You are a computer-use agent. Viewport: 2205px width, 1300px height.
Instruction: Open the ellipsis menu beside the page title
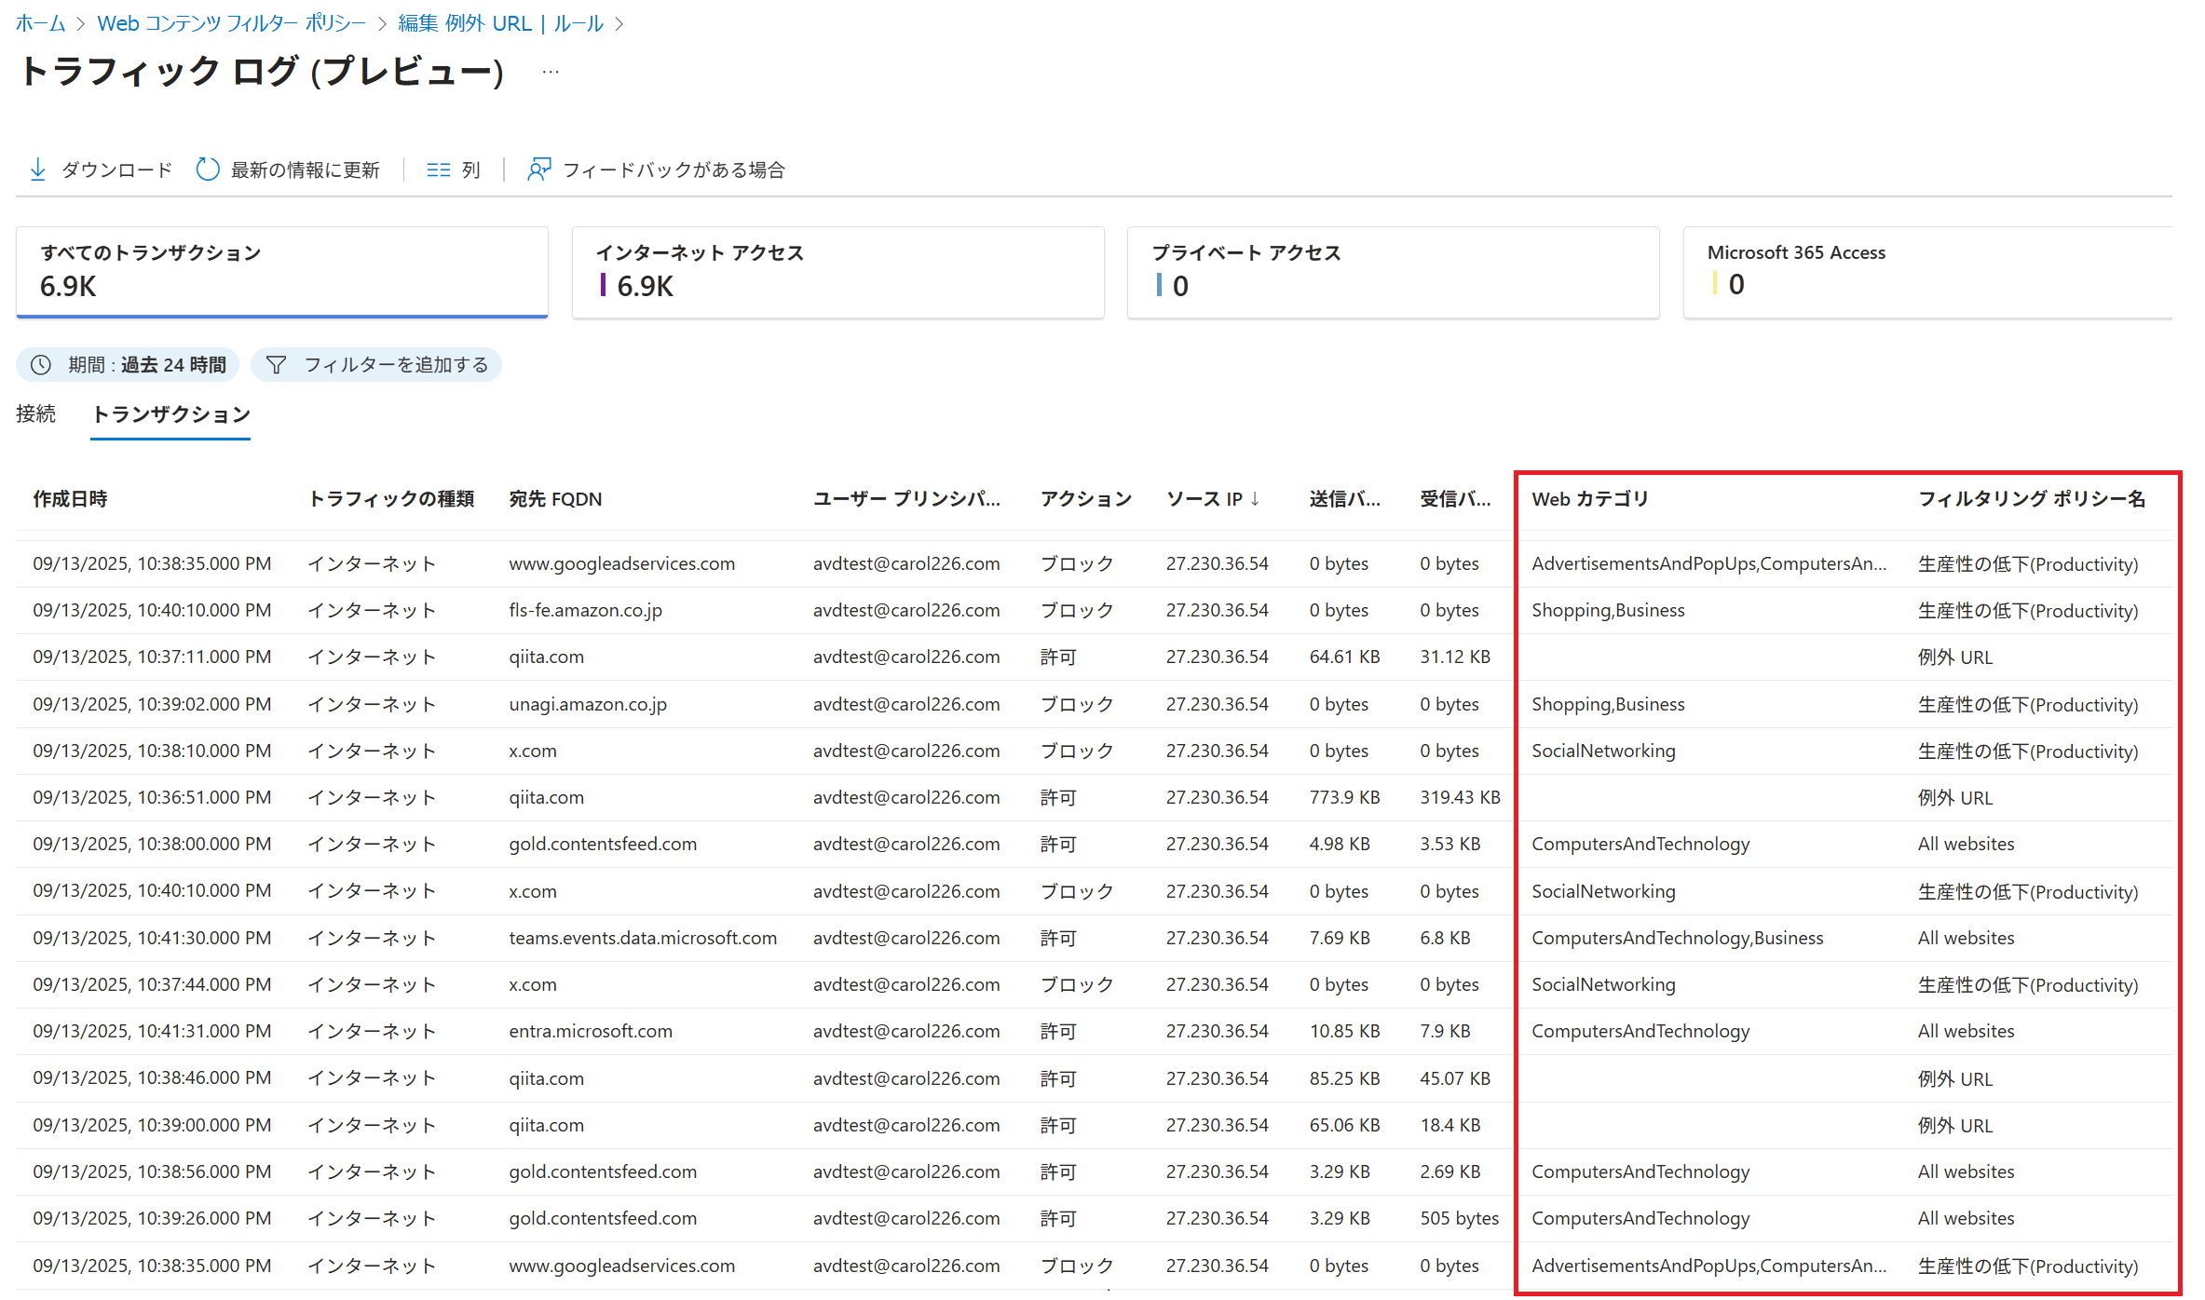point(551,72)
